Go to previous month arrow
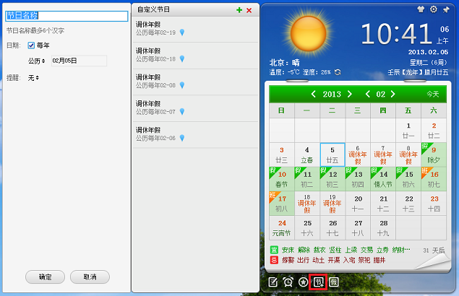Screen dimensions: 459x296 click(368, 94)
